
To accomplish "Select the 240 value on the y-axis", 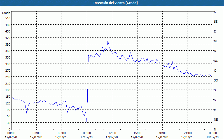I will (8, 77).
